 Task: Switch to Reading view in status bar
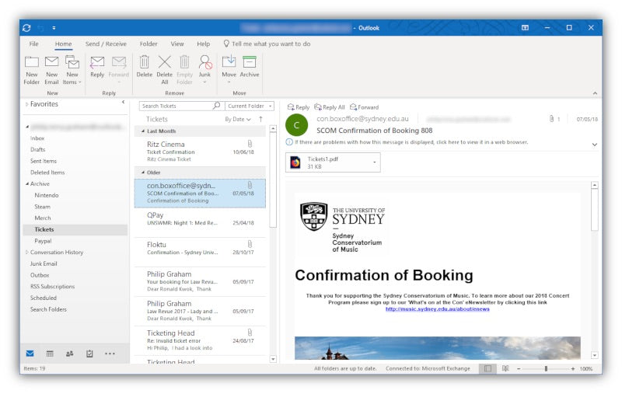coord(505,368)
